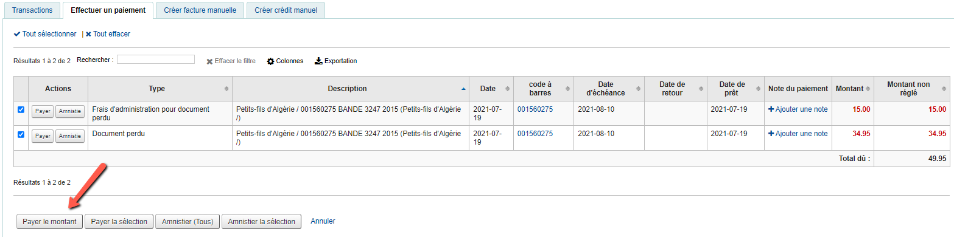The width and height of the screenshot is (954, 237).
Task: Switch to the Transactions tab
Action: (x=32, y=10)
